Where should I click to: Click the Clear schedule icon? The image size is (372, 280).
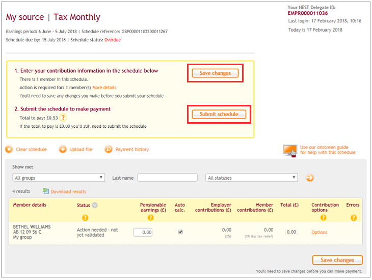(9, 149)
